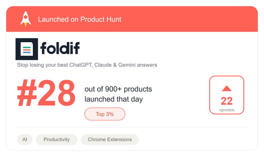
Task: Click the divider line above tags
Action: pyautogui.click(x=132, y=127)
